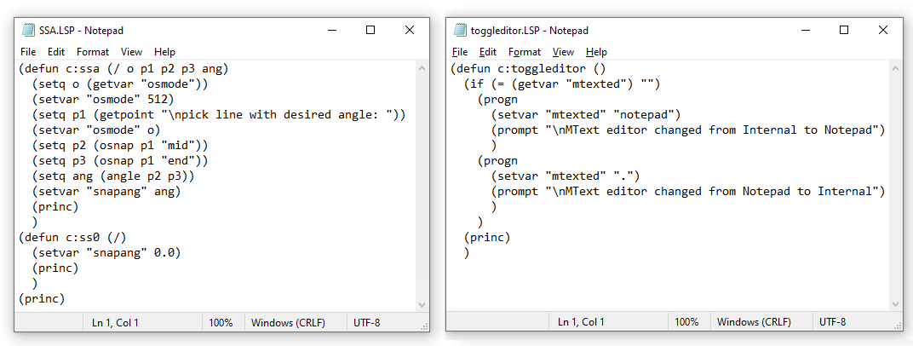Open File menu in toggleditor.LSP window
Viewport: 913px width, 346px height.
click(x=460, y=52)
